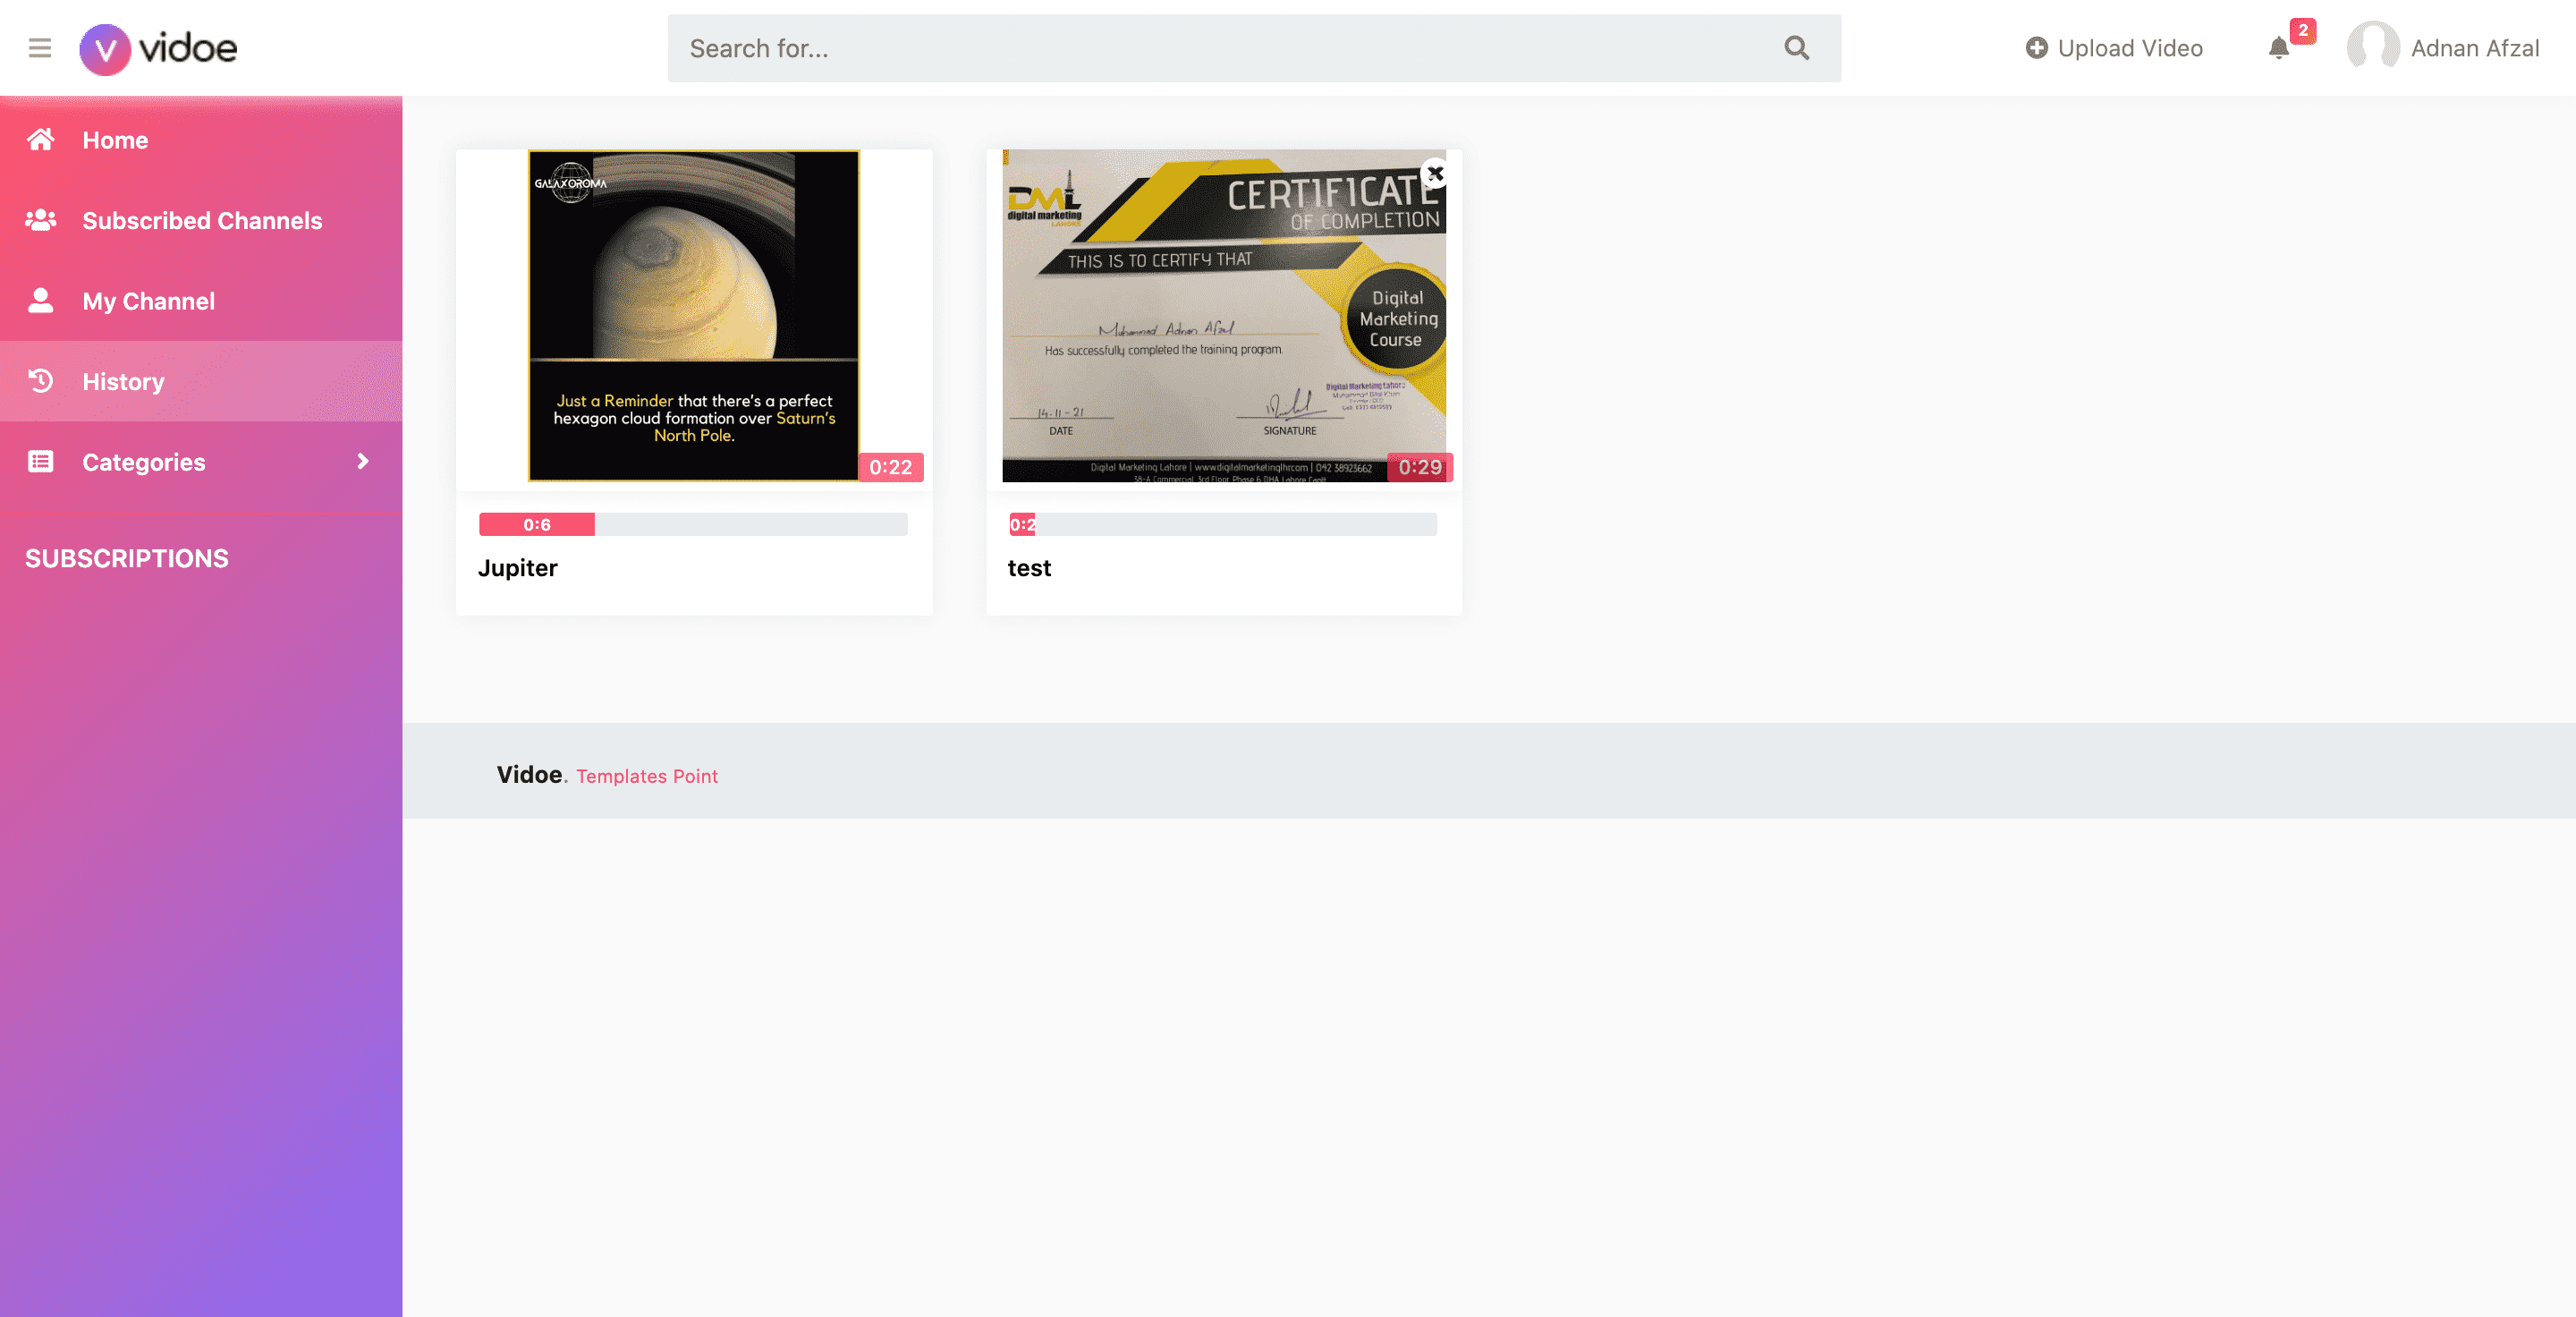The image size is (2576, 1317).
Task: Click the user avatar picture
Action: pyautogui.click(x=2373, y=47)
